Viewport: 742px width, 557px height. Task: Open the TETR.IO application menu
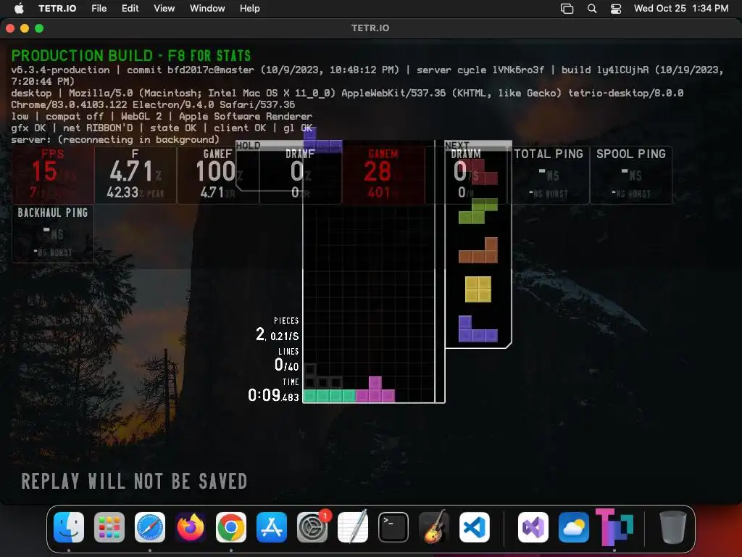[x=57, y=8]
